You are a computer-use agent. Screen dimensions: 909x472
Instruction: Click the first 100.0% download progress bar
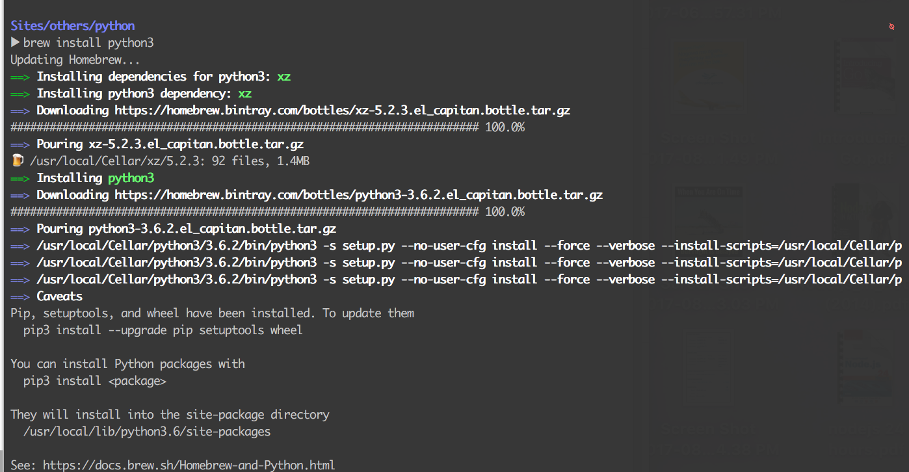[244, 127]
